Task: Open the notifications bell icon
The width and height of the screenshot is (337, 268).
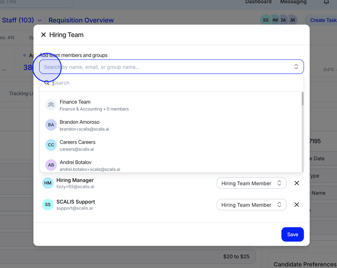Action: coord(326,2)
